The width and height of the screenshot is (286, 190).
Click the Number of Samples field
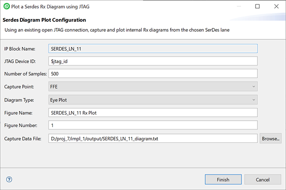coord(153,74)
